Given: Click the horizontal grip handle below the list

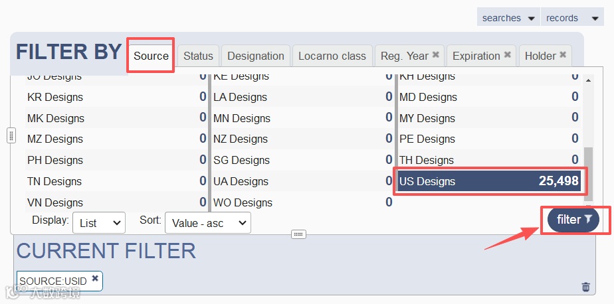Looking at the screenshot, I should point(298,234).
